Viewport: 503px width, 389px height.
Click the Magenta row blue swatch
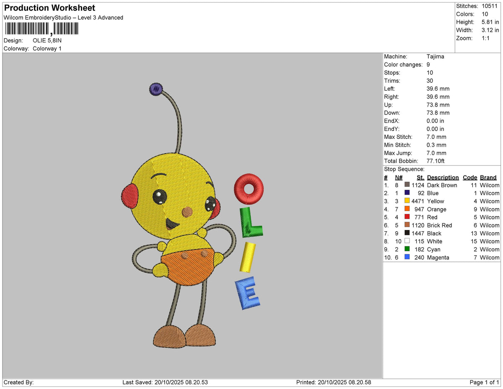coord(407,257)
